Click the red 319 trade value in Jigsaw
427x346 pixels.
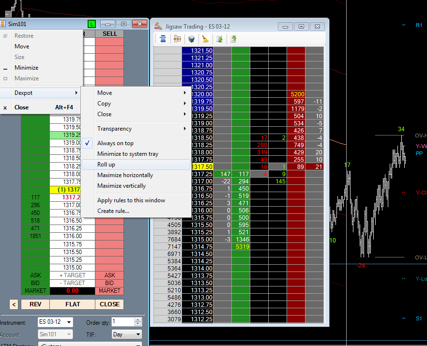(x=259, y=152)
